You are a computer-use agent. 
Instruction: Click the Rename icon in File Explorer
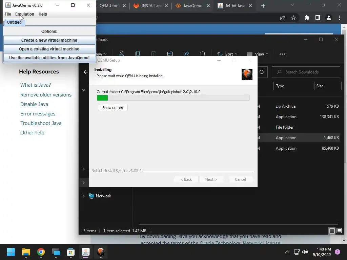170,54
